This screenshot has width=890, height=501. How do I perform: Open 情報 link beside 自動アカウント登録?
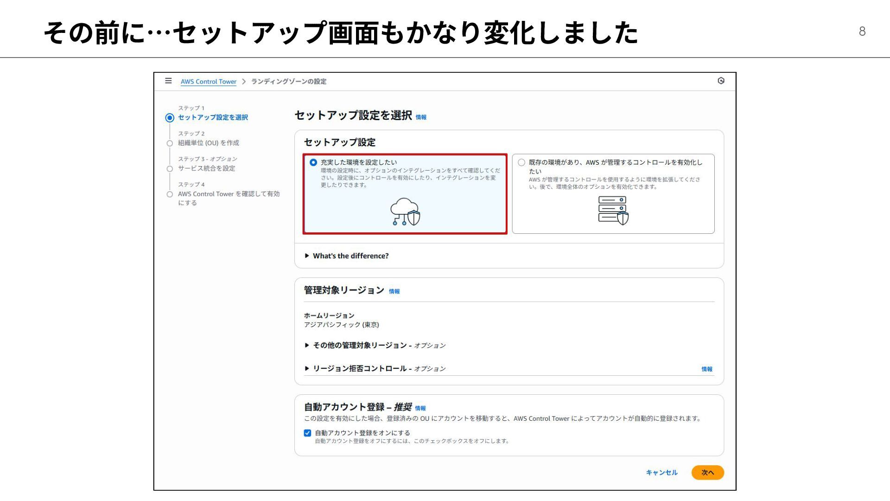(420, 408)
